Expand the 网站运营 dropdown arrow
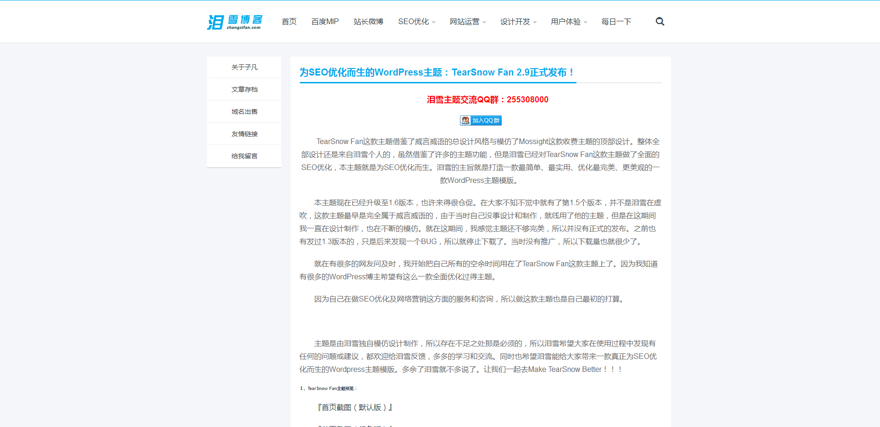The width and height of the screenshot is (880, 427). point(485,22)
